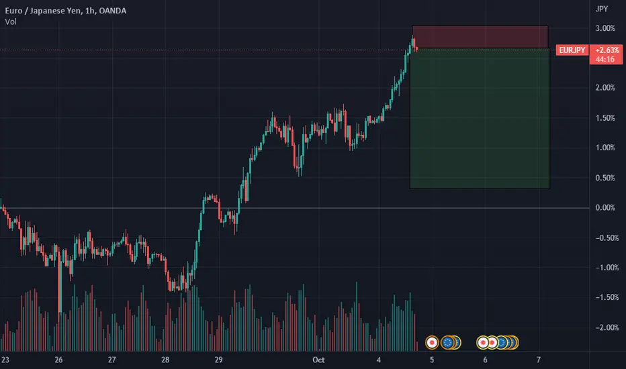Viewport: 626px width, 369px height.
Task: Select the Vol indicator label
Action: pos(11,22)
